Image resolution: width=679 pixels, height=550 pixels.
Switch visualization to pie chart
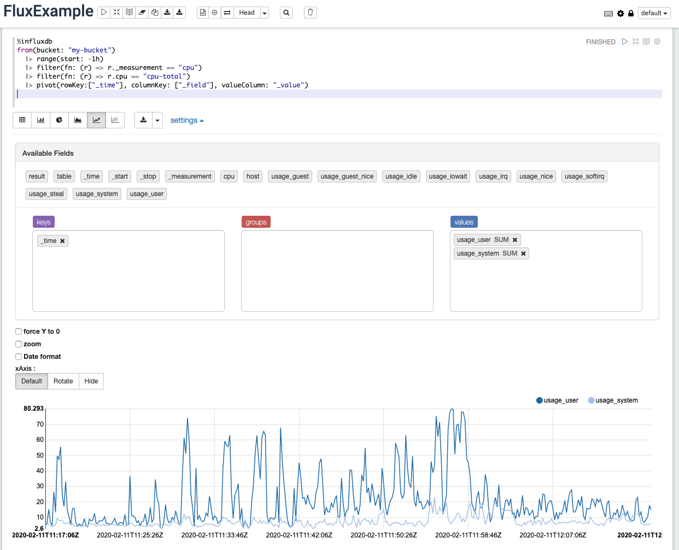(x=59, y=120)
